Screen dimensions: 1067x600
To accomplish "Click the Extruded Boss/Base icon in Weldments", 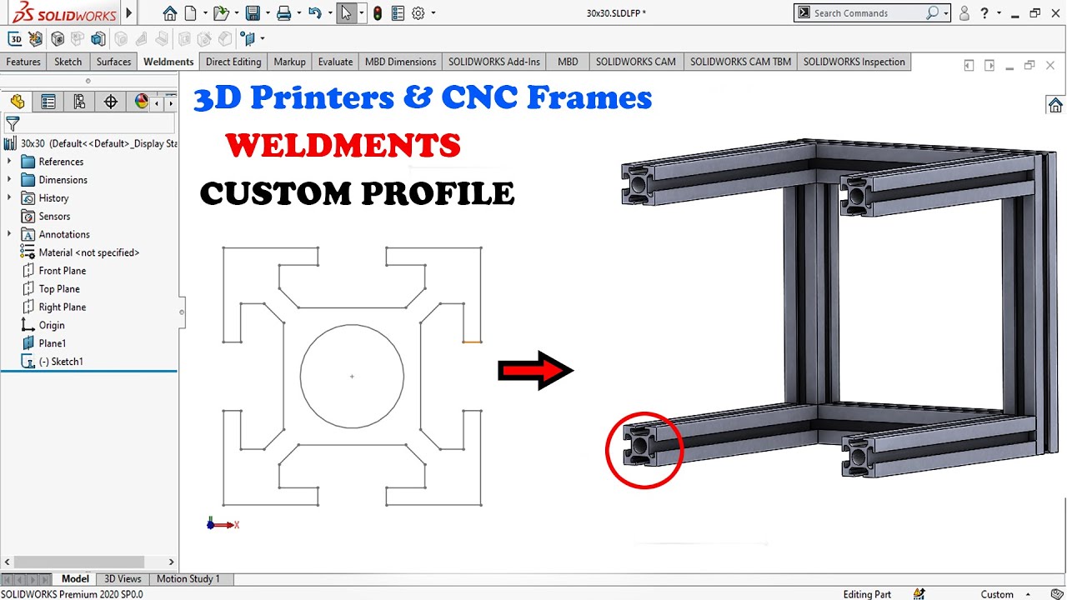I will pyautogui.click(x=98, y=39).
